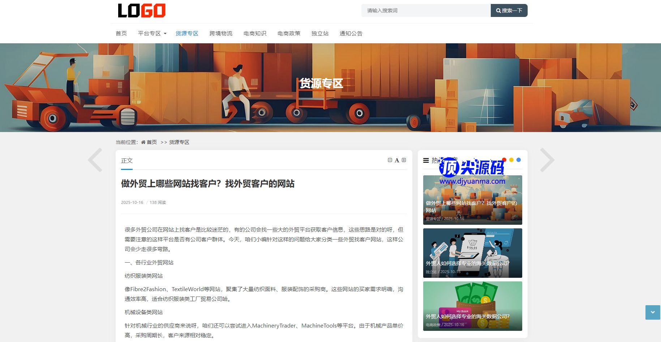Click the plus icon to increase font size
The height and width of the screenshot is (342, 661).
pyautogui.click(x=404, y=160)
